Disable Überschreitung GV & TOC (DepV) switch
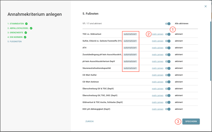 point(168,89)
